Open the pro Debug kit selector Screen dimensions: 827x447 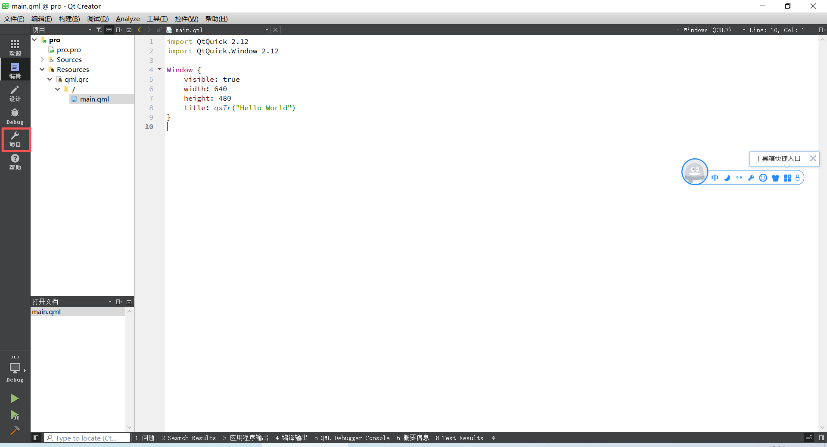click(15, 368)
